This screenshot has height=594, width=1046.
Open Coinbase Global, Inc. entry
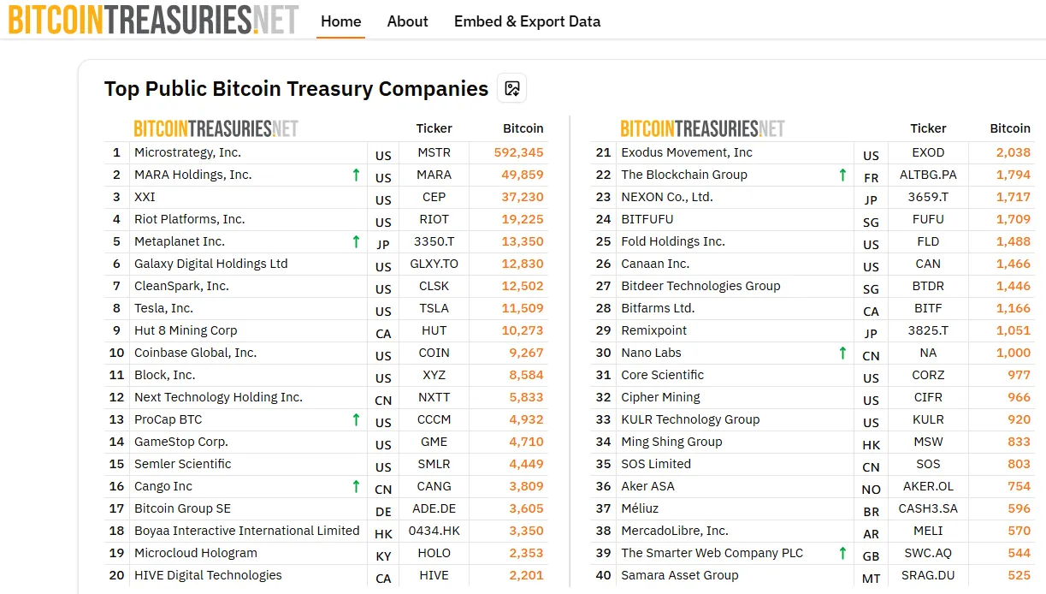point(195,353)
